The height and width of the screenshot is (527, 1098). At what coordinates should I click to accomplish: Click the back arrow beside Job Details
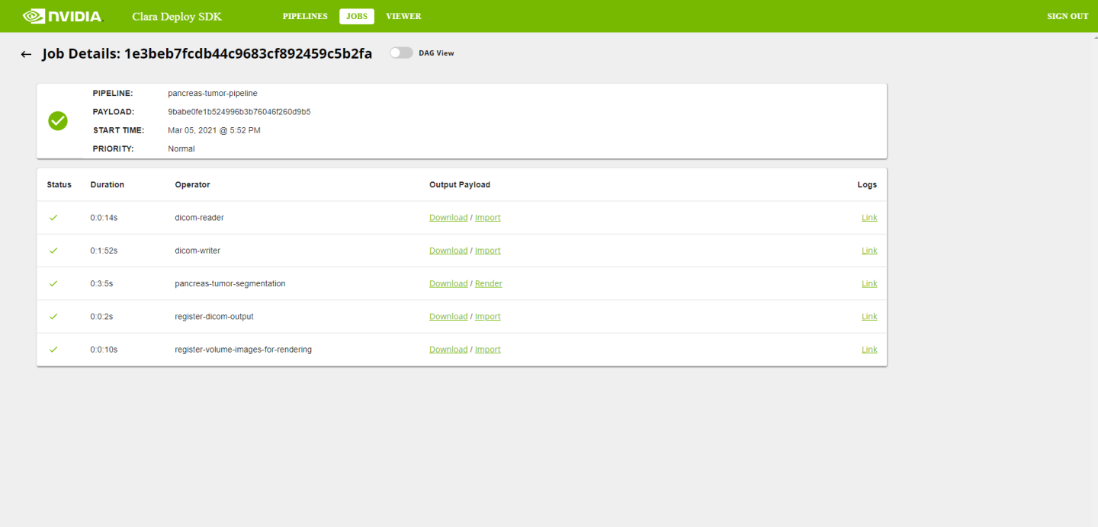click(x=26, y=54)
